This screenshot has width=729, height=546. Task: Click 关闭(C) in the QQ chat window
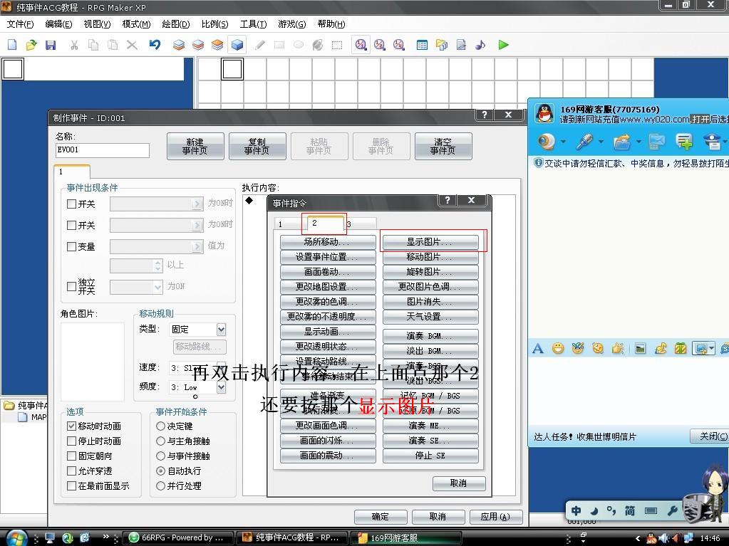click(710, 436)
